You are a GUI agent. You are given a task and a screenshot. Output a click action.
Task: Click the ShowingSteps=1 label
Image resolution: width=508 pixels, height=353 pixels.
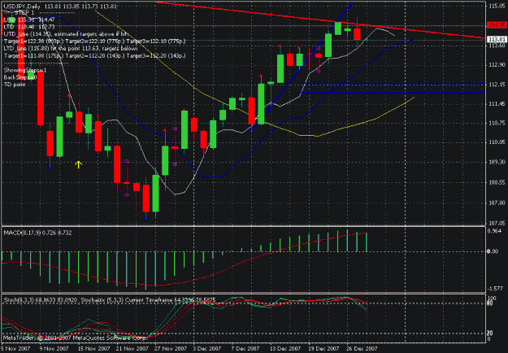click(x=25, y=70)
